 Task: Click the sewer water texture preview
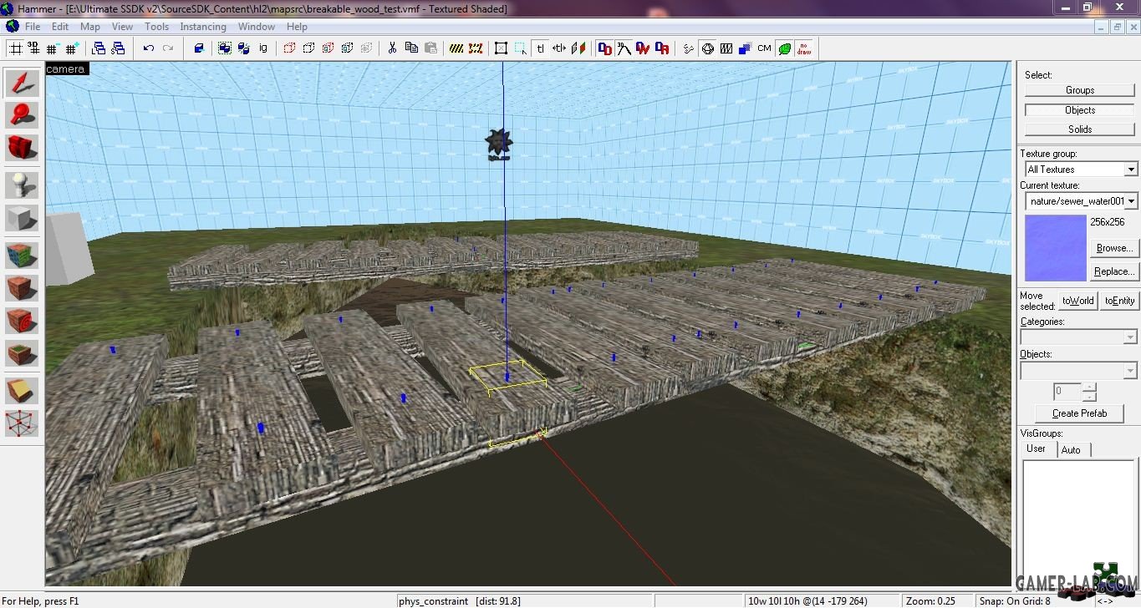click(1056, 248)
